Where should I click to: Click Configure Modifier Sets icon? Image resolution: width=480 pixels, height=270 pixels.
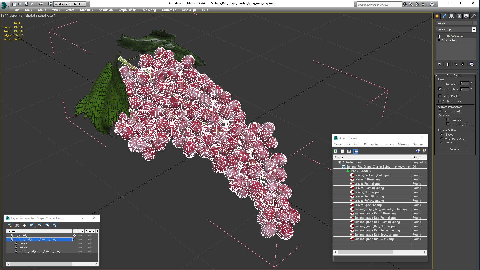click(x=471, y=64)
